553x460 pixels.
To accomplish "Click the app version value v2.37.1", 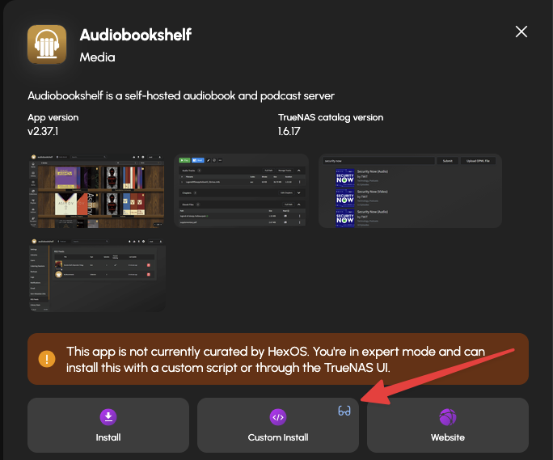I will (43, 131).
